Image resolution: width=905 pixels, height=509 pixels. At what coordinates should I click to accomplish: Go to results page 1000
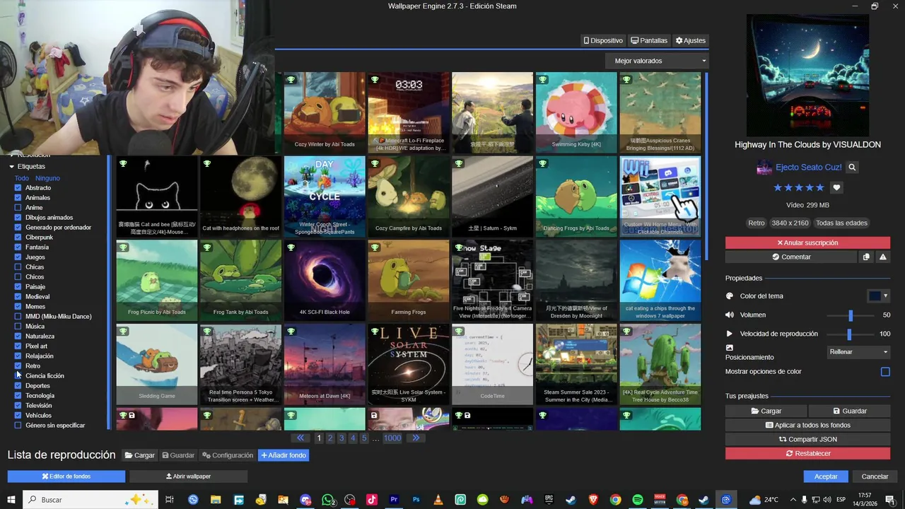coord(392,438)
